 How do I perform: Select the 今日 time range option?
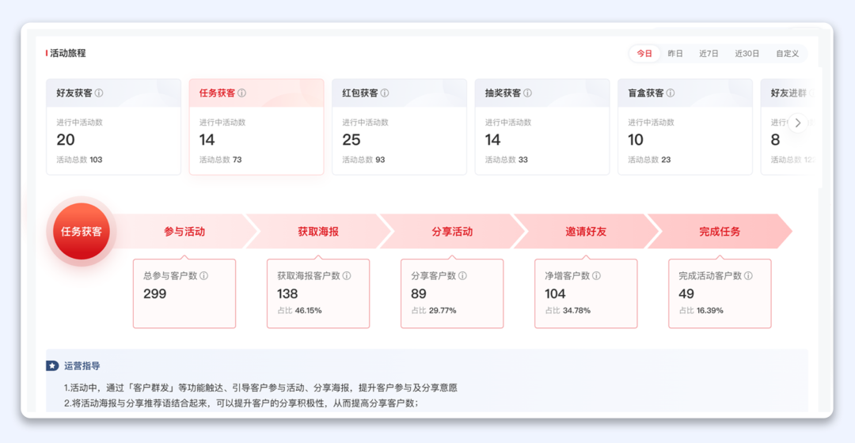pos(644,54)
